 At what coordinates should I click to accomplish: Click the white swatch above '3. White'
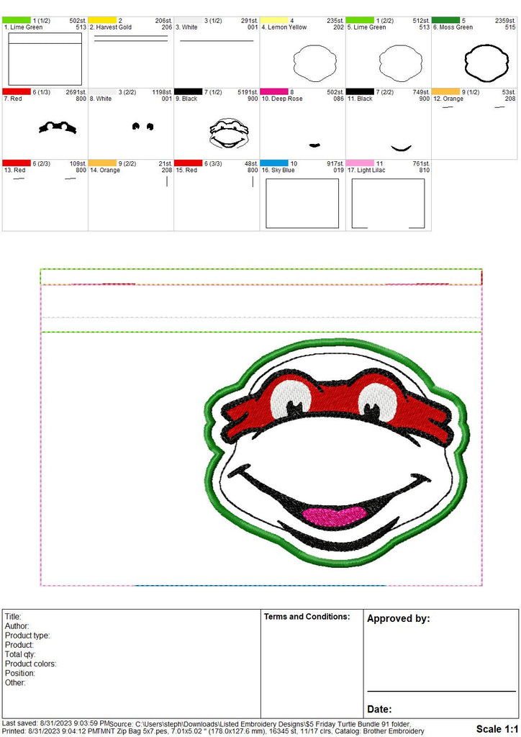point(189,20)
